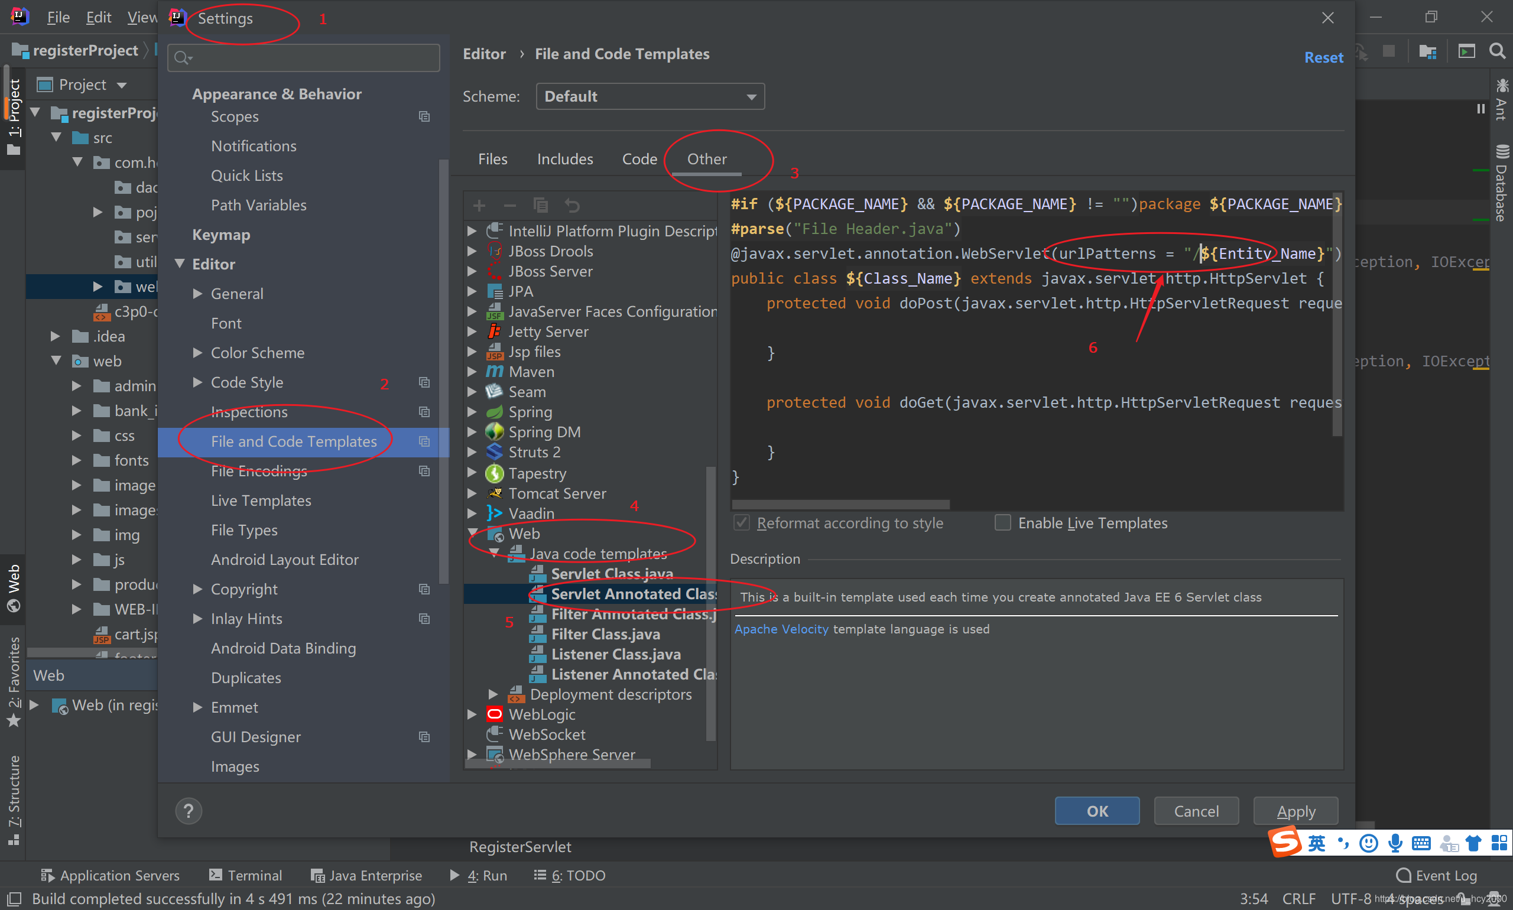Image resolution: width=1513 pixels, height=910 pixels.
Task: Open the Edit menu
Action: (x=98, y=17)
